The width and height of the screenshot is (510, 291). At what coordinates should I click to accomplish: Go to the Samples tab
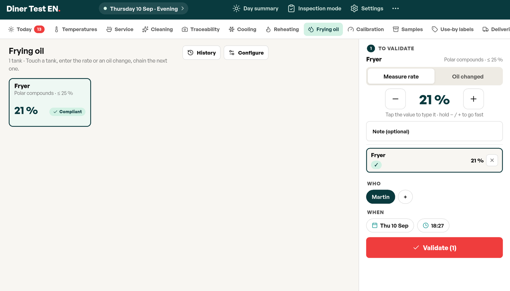point(408,29)
